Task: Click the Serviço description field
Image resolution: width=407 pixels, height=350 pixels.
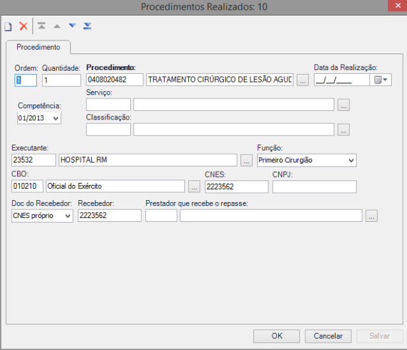Action: point(234,104)
